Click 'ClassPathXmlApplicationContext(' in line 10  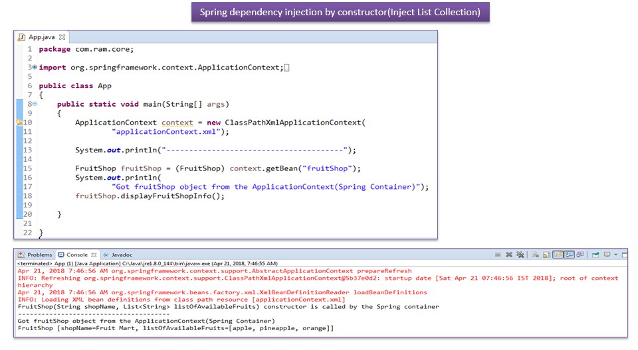[x=295, y=123]
